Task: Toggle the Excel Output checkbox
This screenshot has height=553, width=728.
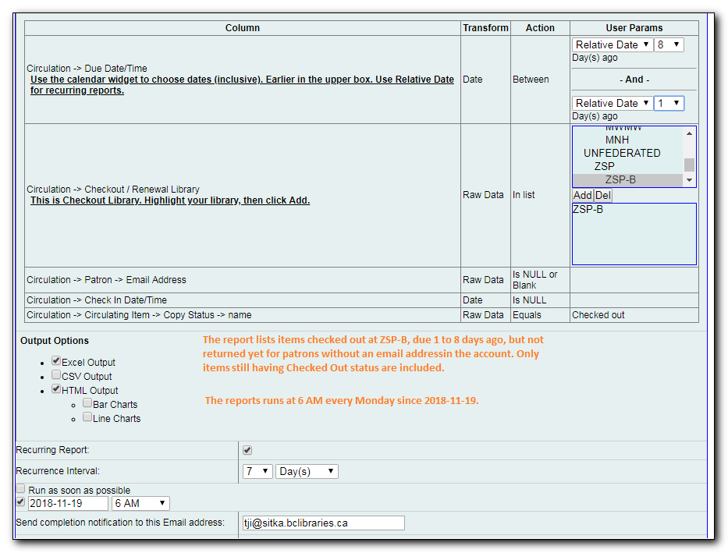Action: [x=56, y=361]
